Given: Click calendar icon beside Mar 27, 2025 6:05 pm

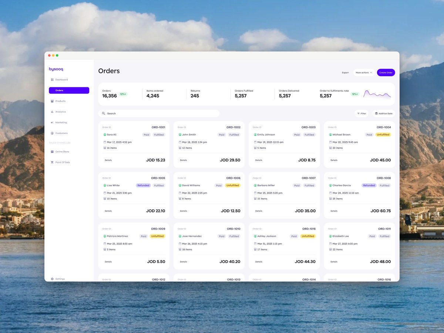Looking at the screenshot, I should [x=331, y=243].
